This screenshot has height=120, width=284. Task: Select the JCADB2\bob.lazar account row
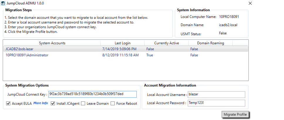[19, 49]
